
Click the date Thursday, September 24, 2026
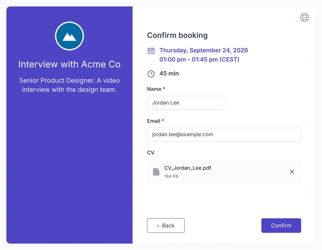pyautogui.click(x=204, y=50)
